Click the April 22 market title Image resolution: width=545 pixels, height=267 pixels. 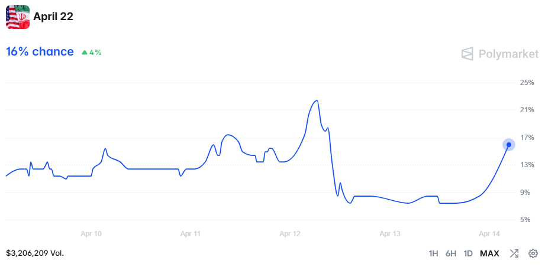53,17
